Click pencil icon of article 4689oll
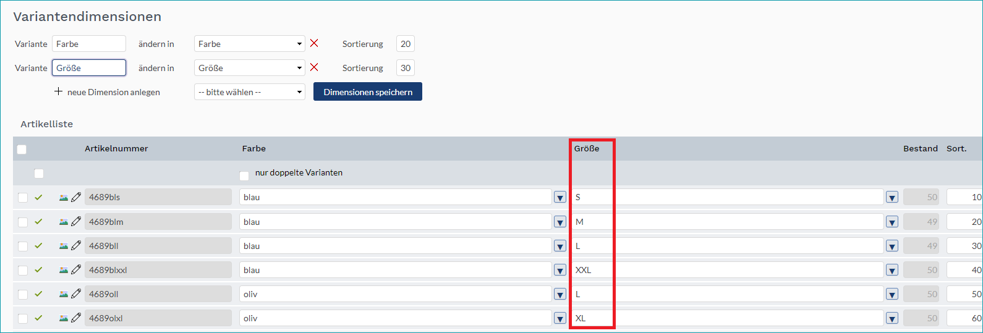Screen dimensions: 983x333 coord(76,293)
